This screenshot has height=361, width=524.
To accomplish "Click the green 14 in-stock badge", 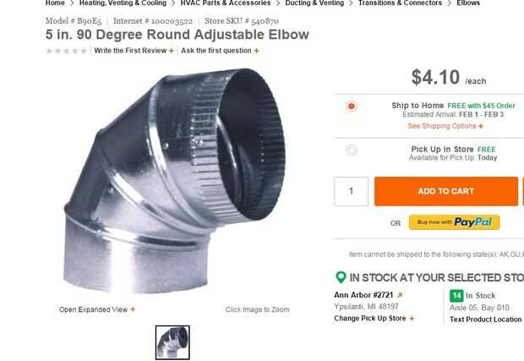I will pyautogui.click(x=456, y=296).
